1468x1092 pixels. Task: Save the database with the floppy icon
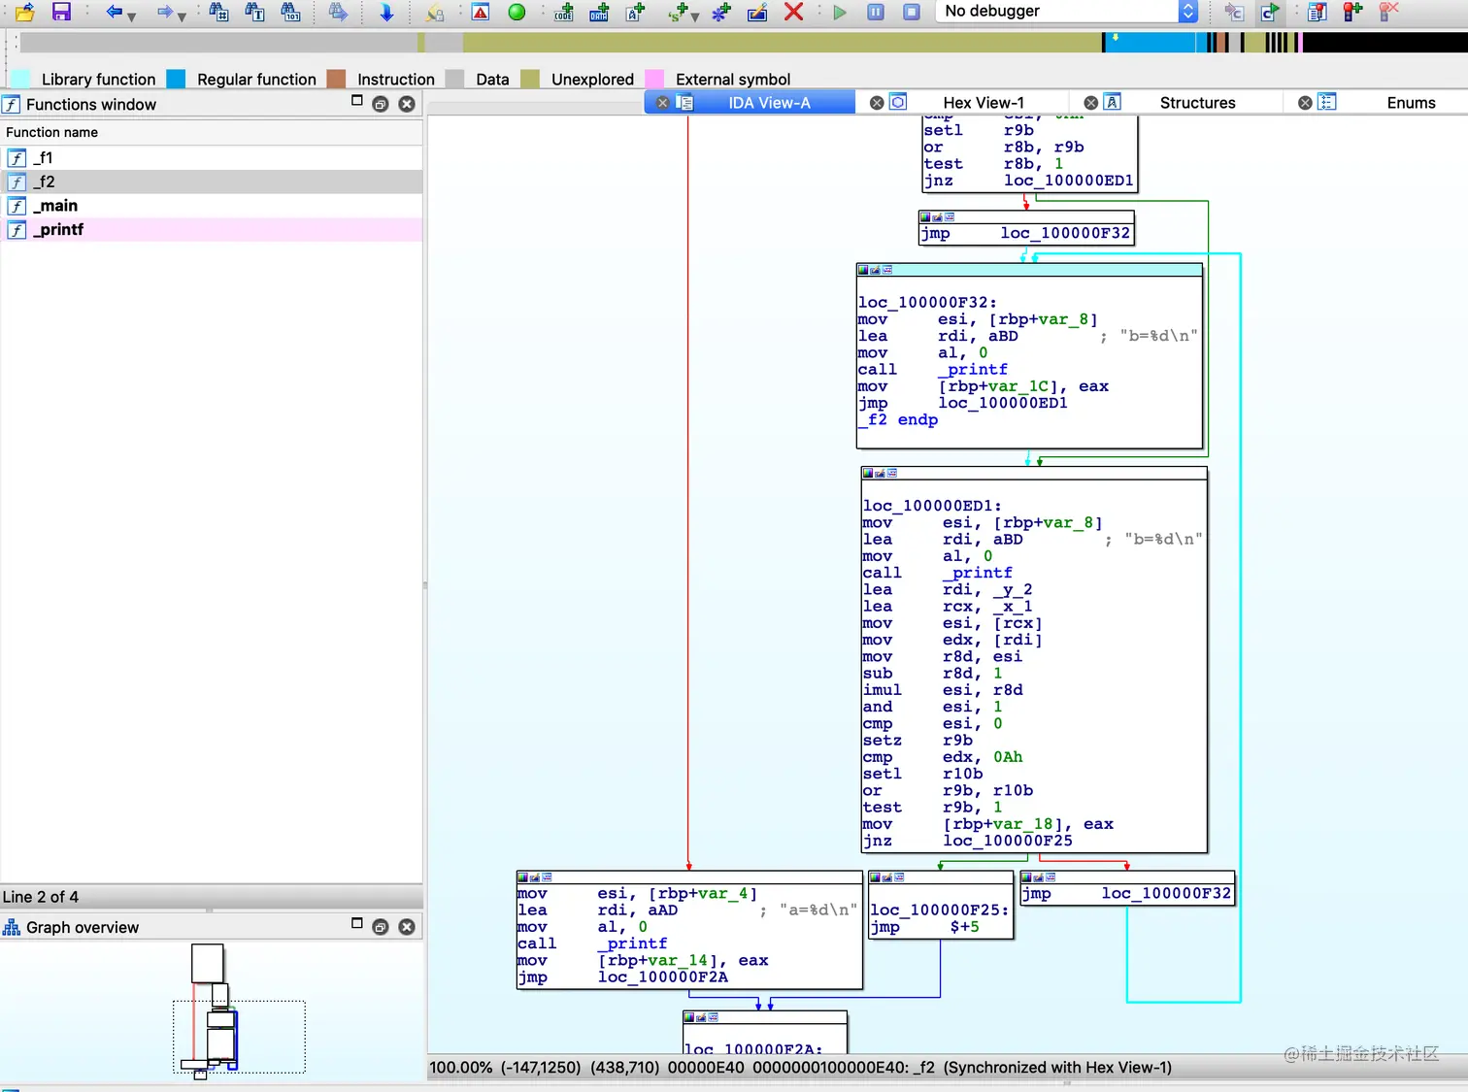[61, 12]
